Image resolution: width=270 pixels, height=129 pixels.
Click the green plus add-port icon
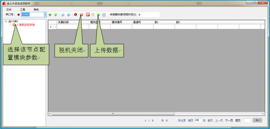click(x=50, y=15)
